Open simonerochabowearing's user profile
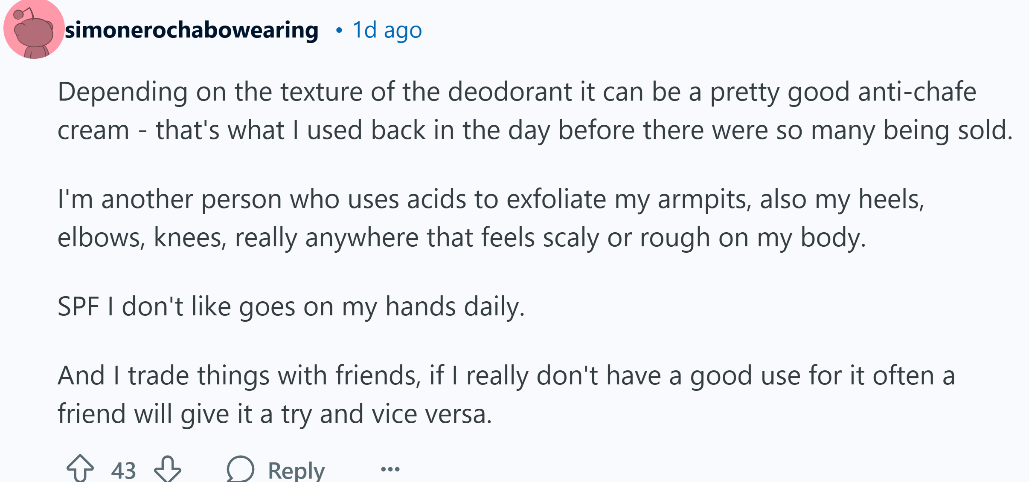 point(192,30)
